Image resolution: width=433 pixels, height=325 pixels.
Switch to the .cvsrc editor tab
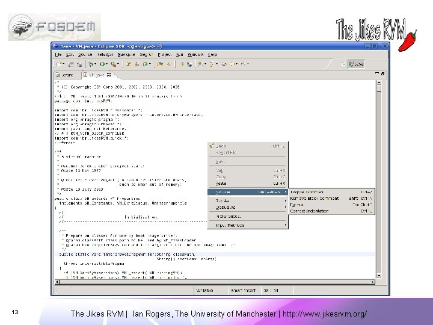pos(67,75)
